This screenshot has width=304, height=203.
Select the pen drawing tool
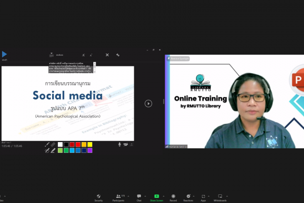click(47, 150)
